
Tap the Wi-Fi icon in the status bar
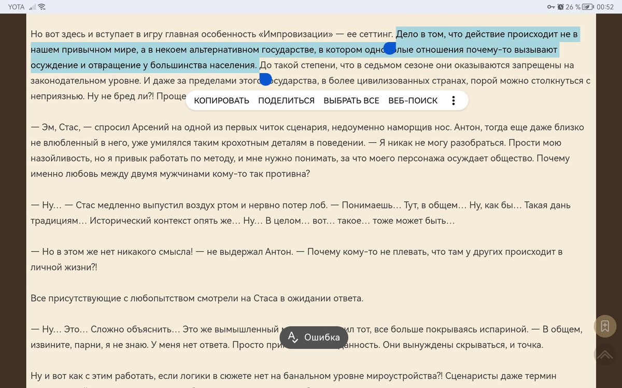tap(41, 7)
